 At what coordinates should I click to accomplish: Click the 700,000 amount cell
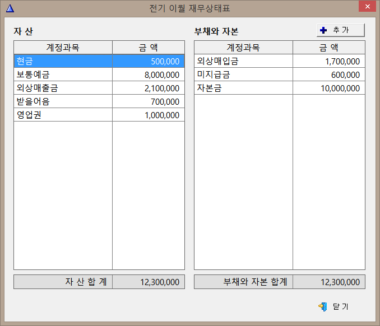149,101
